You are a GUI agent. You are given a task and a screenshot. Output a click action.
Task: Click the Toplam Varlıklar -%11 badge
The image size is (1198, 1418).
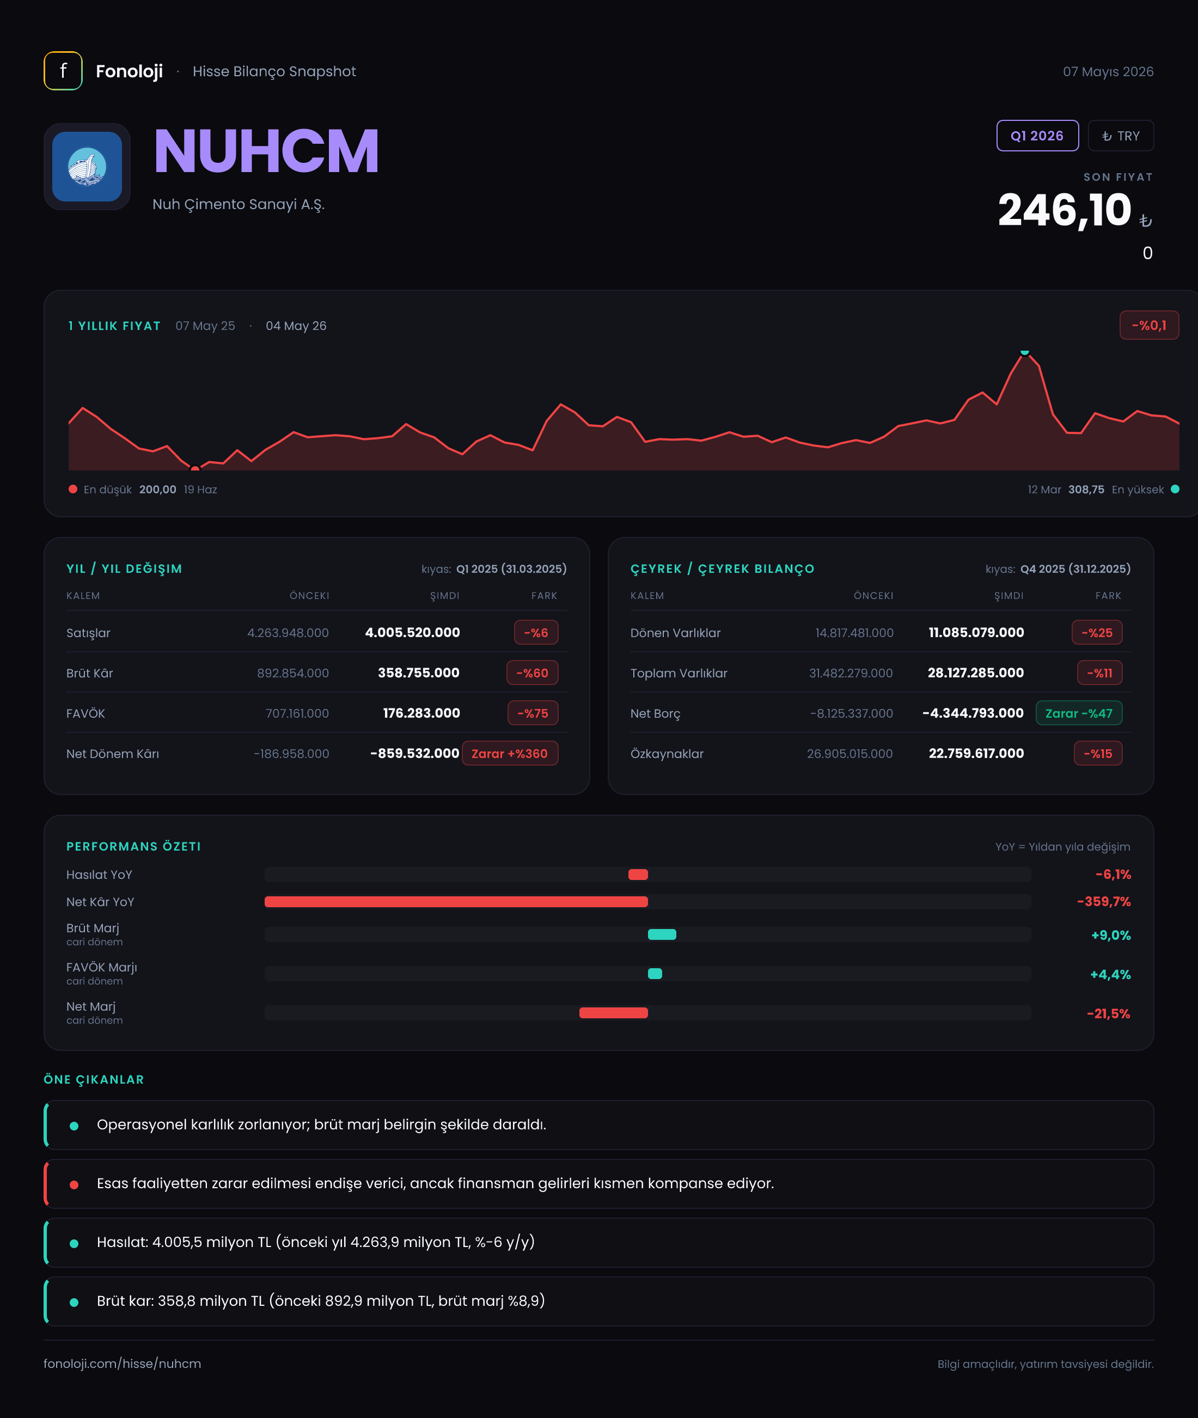point(1099,673)
